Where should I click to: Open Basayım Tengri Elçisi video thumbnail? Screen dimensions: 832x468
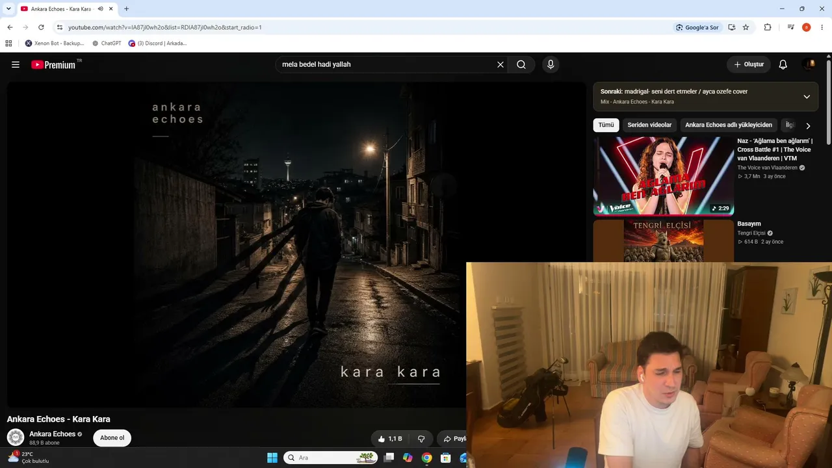pyautogui.click(x=663, y=240)
